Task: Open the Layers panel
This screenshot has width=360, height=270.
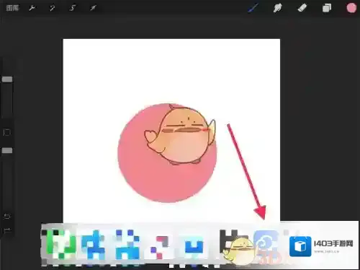Action: point(327,8)
